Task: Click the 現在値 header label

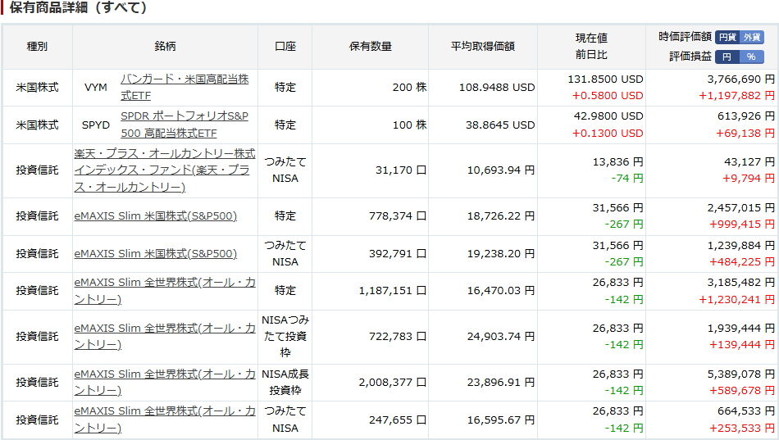Action: 591,39
